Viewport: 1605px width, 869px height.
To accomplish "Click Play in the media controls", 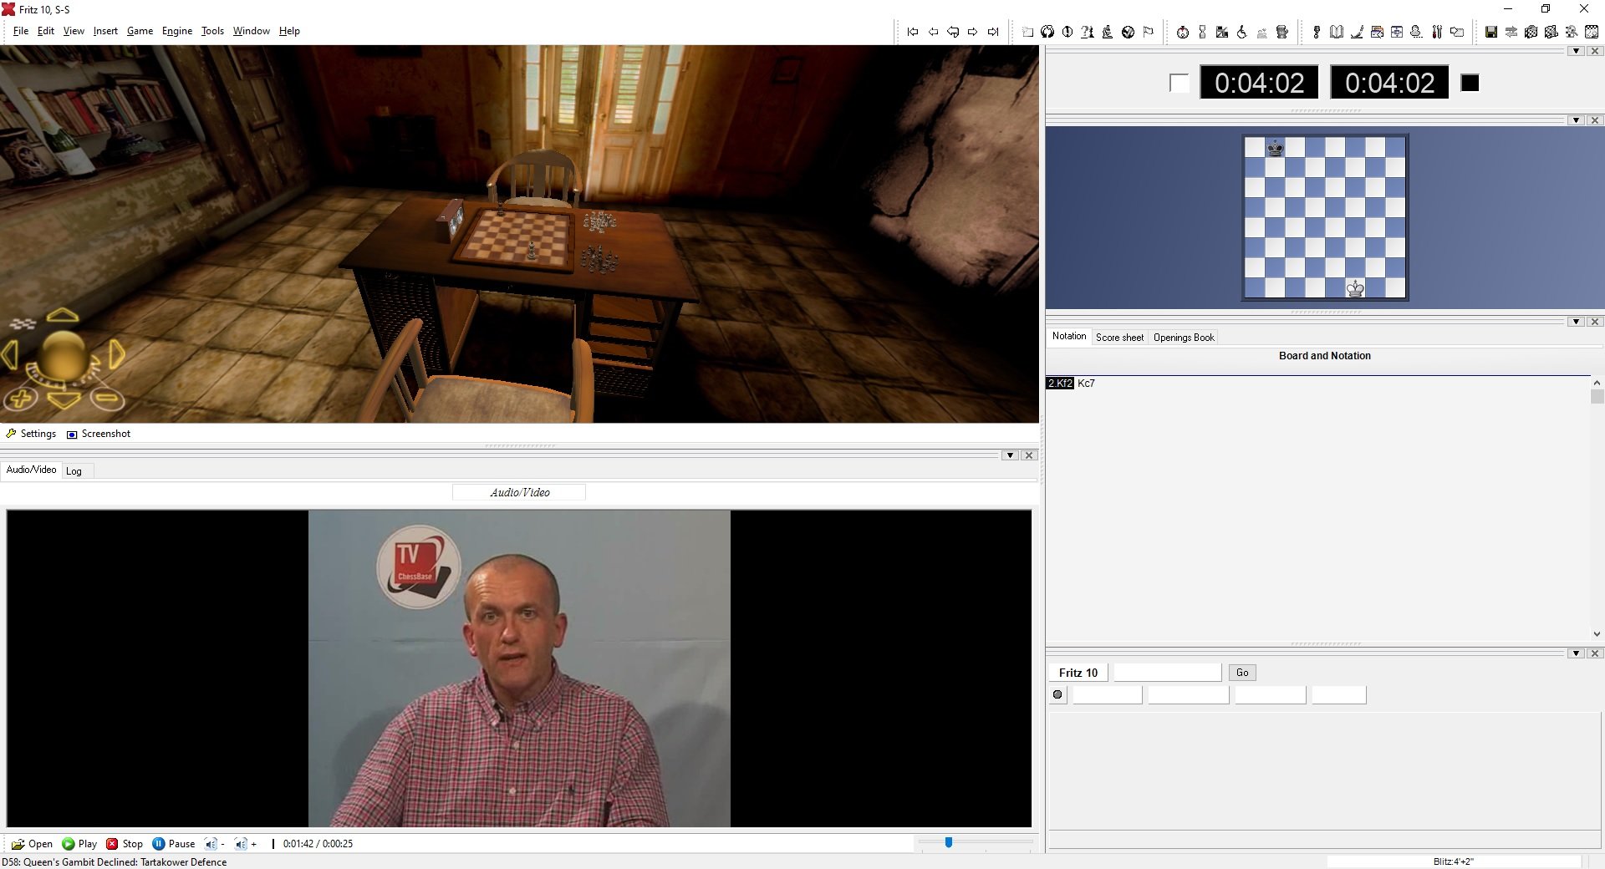I will [x=79, y=844].
